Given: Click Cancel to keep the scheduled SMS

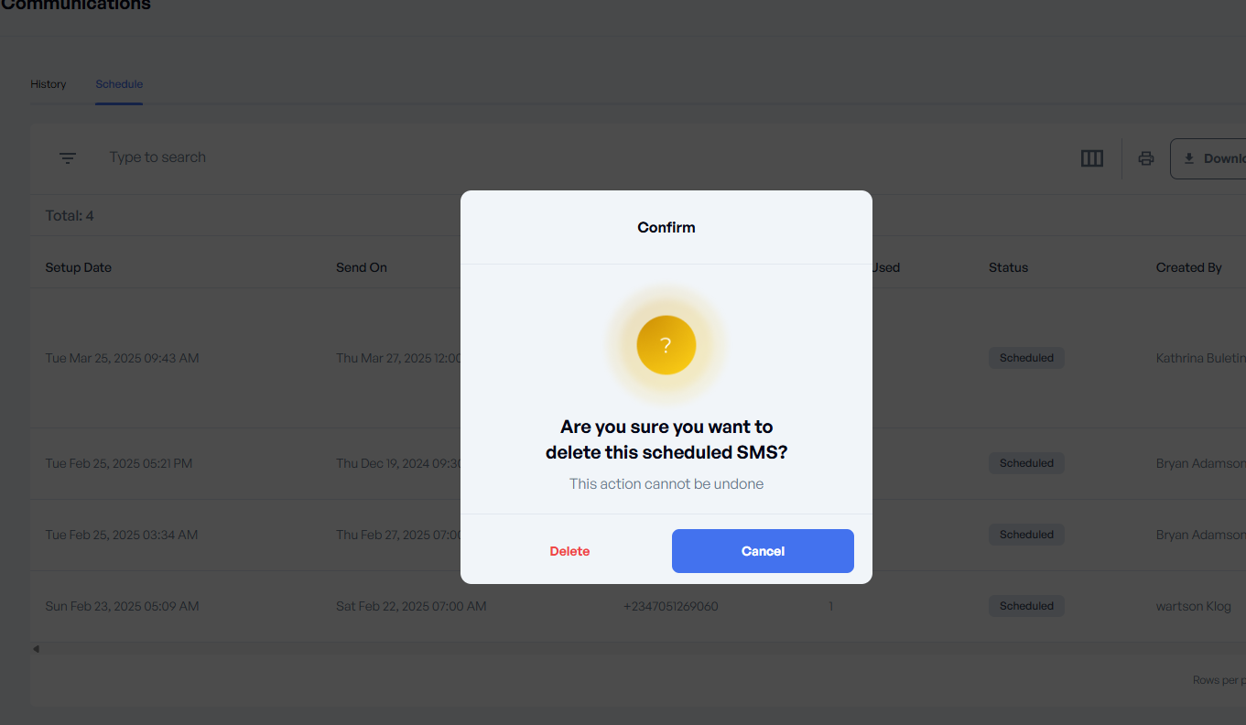Looking at the screenshot, I should [x=763, y=551].
